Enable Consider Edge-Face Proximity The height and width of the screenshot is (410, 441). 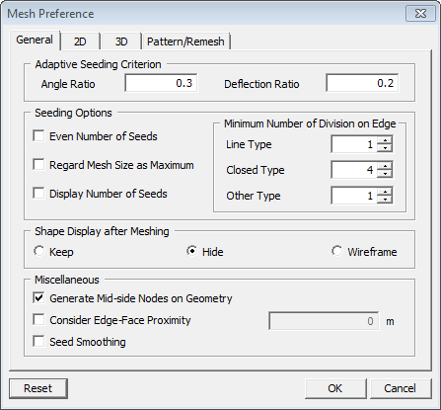click(x=38, y=320)
